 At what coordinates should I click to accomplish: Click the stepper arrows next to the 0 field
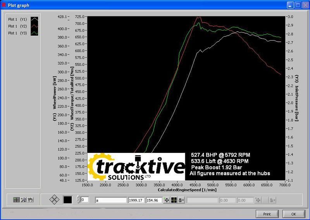coord(79,200)
